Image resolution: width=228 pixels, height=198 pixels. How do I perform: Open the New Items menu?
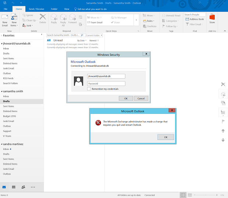14,21
